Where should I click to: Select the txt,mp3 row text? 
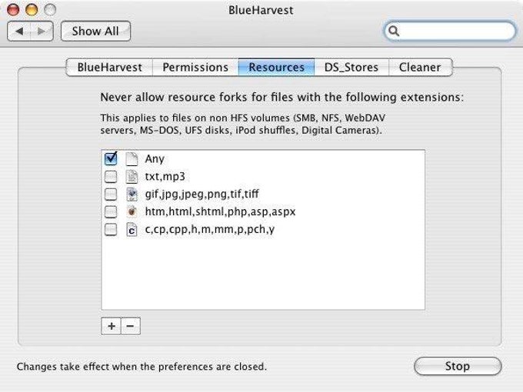click(x=165, y=176)
